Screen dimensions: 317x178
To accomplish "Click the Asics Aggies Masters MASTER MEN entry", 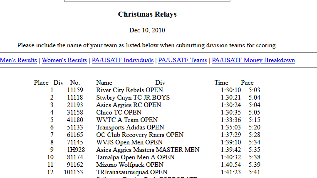I will tap(148, 150).
